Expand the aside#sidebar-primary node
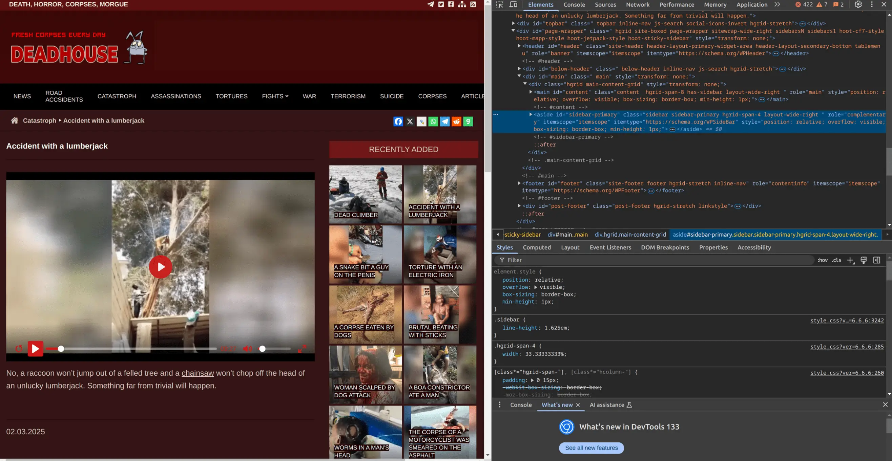 (x=531, y=114)
